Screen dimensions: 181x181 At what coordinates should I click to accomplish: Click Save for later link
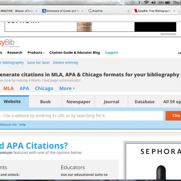tap(38, 63)
